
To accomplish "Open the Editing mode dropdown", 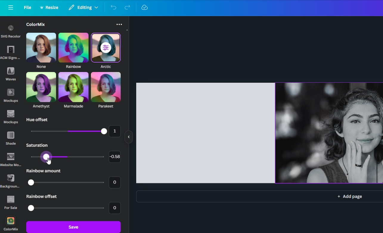I will [x=83, y=7].
